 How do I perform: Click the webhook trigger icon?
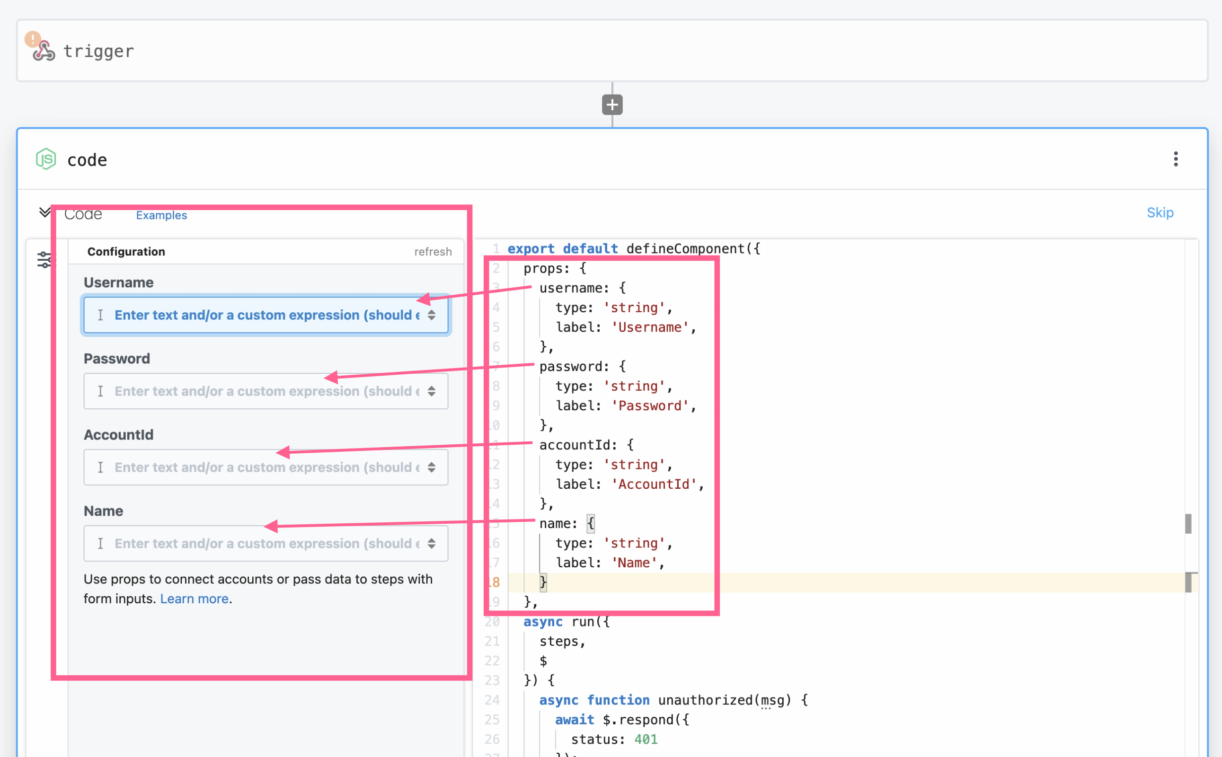coord(44,51)
